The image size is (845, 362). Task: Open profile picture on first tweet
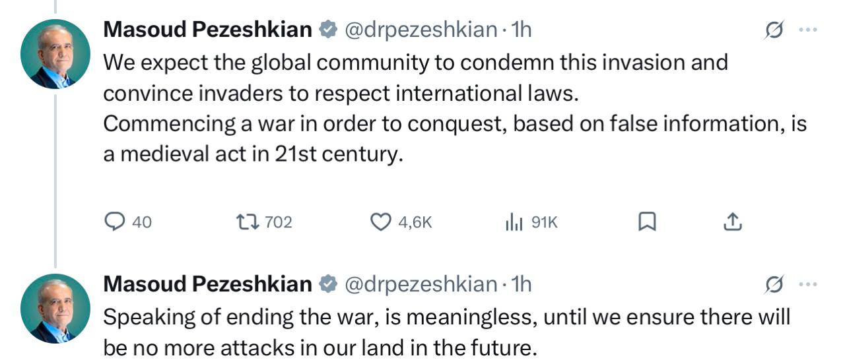(55, 54)
